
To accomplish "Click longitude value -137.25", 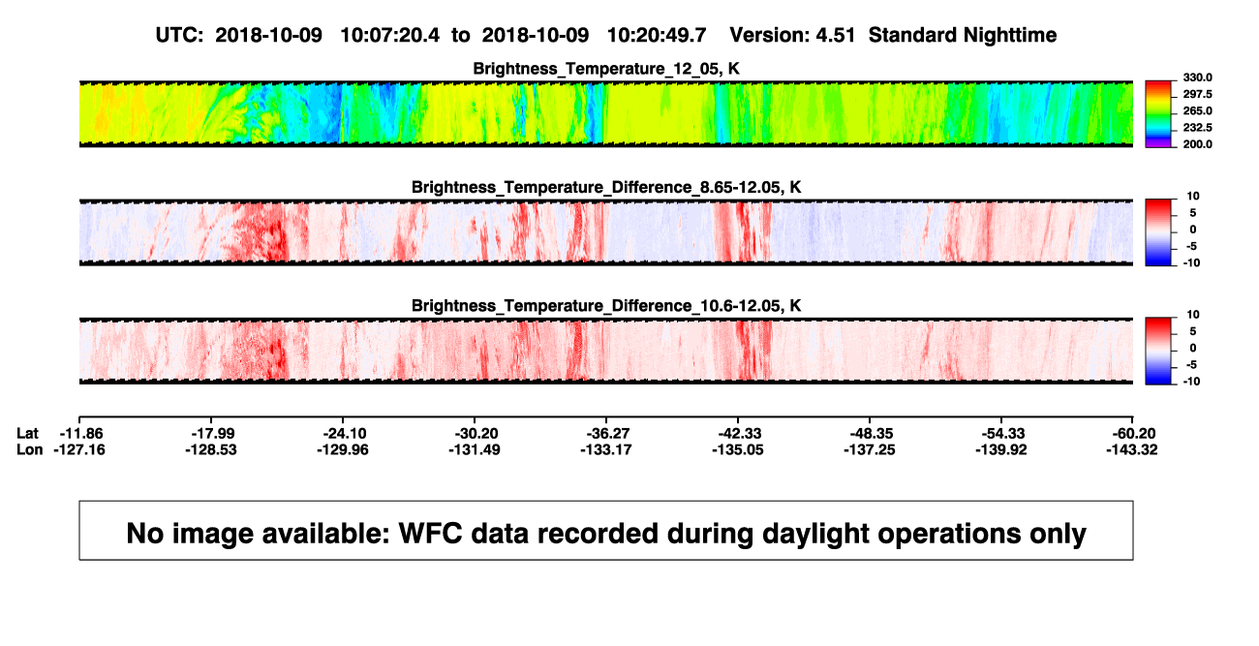I will click(x=870, y=449).
